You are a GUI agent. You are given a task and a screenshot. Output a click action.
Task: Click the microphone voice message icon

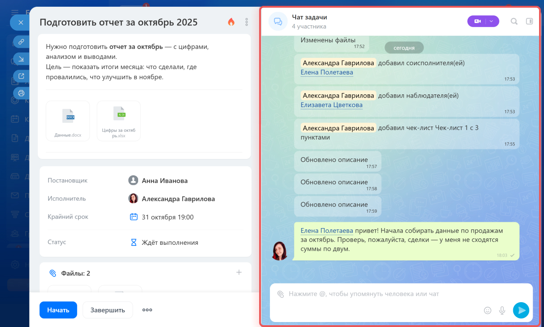[x=502, y=310]
